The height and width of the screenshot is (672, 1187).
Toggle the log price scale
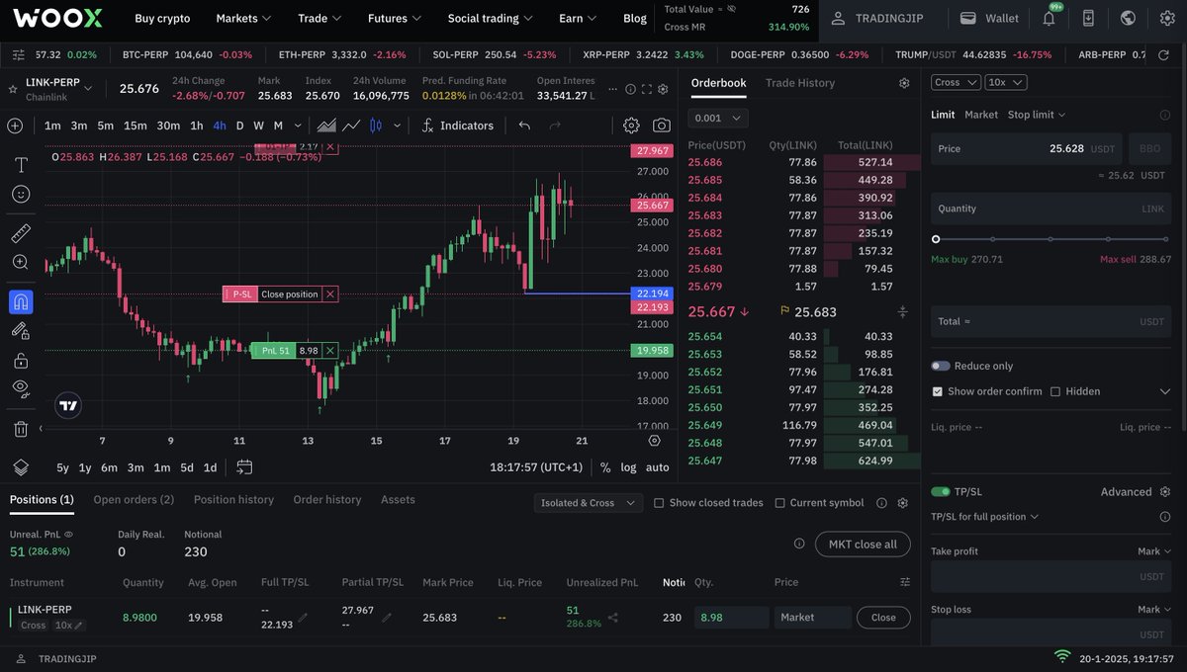click(629, 467)
